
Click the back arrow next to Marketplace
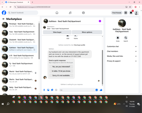(3, 19)
